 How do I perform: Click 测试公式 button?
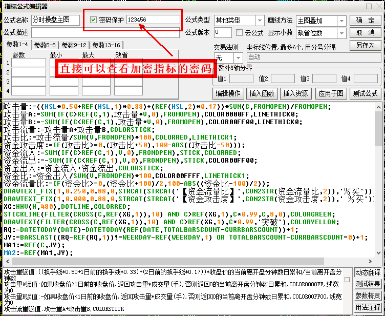pyautogui.click(x=365, y=93)
